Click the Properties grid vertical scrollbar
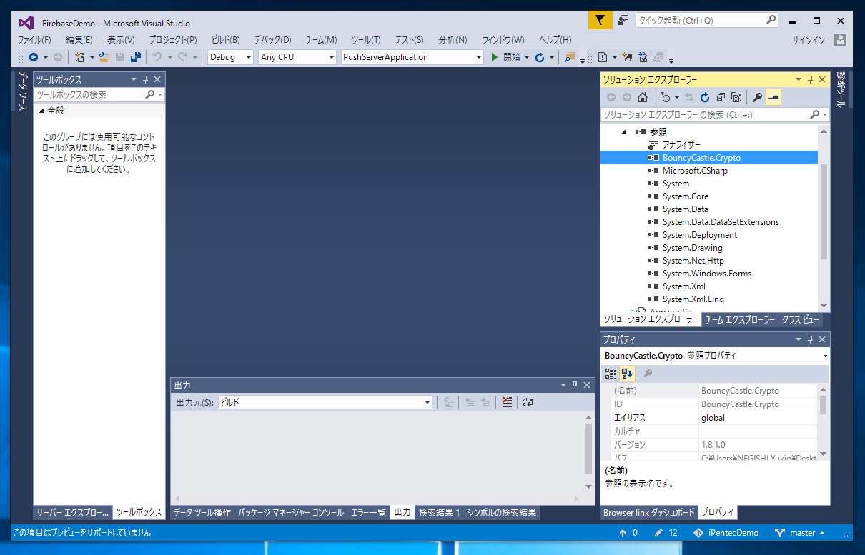The height and width of the screenshot is (555, 865). pos(823,421)
